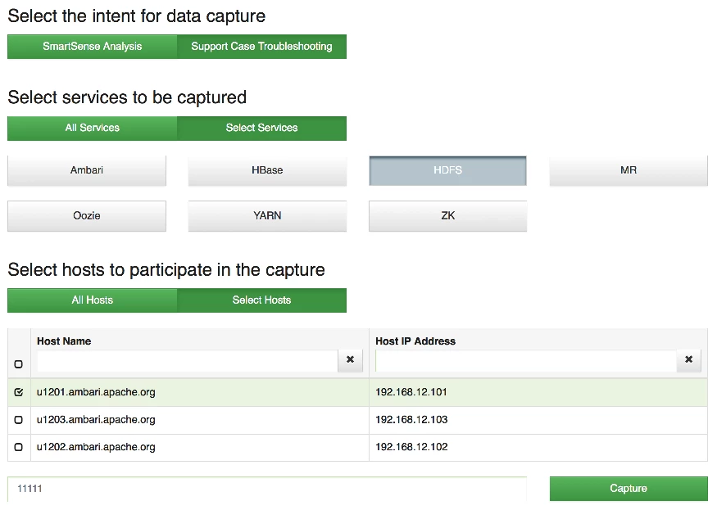The height and width of the screenshot is (510, 717).
Task: Toggle the Ambari service button
Action: coord(87,170)
